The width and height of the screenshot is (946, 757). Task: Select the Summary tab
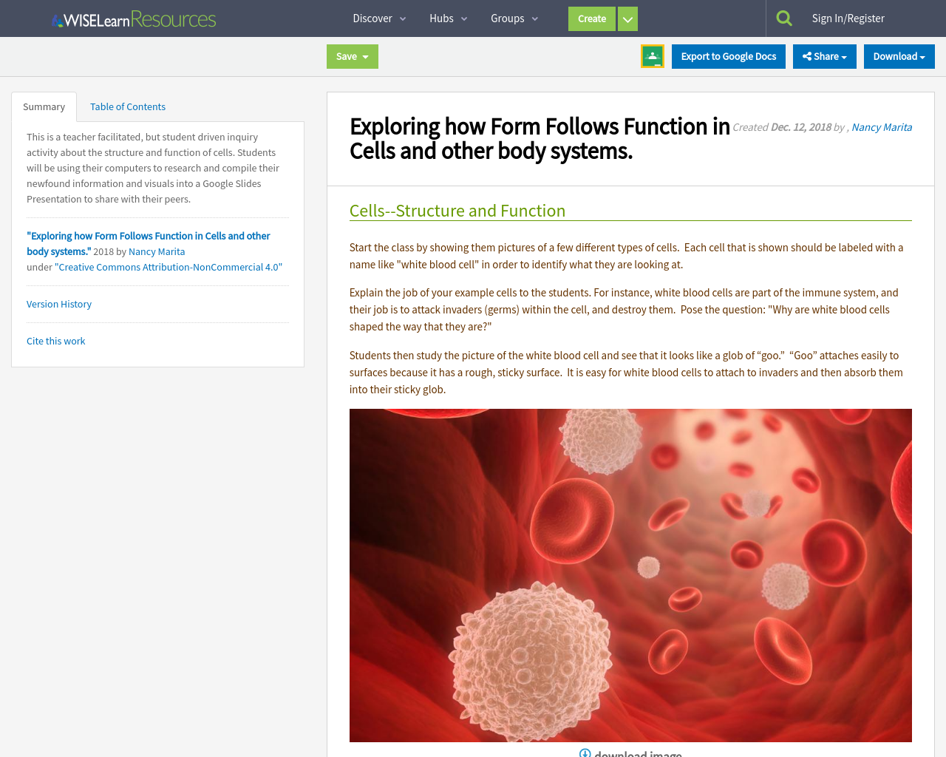tap(44, 106)
